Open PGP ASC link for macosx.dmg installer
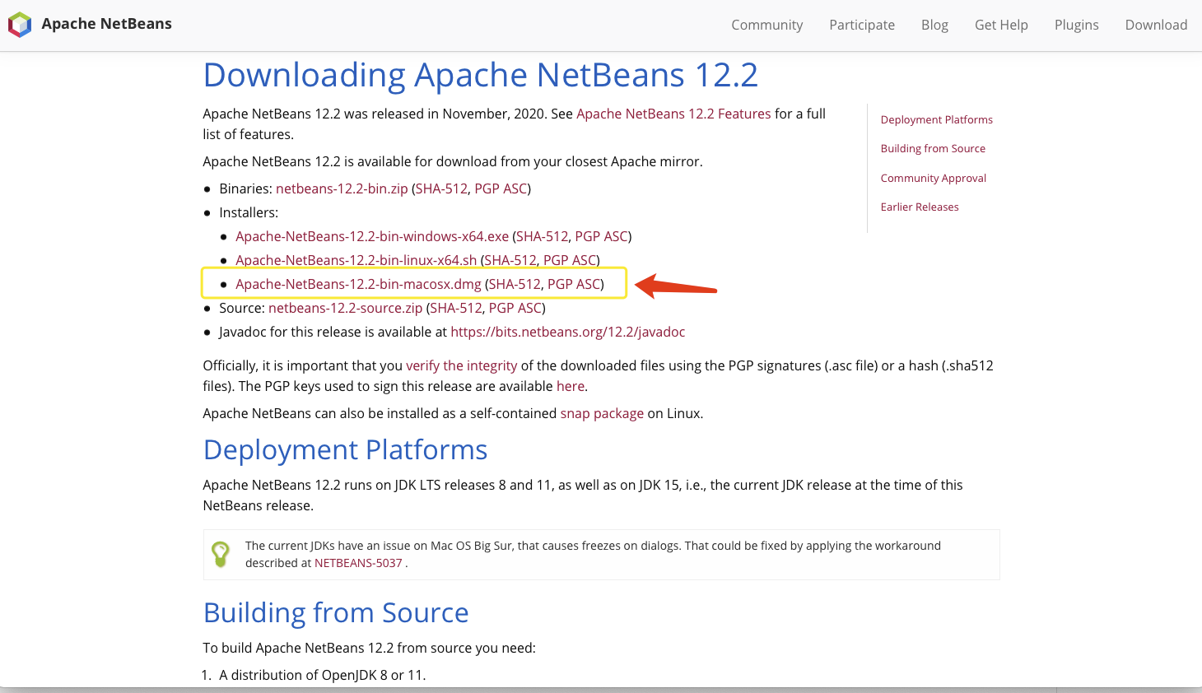The width and height of the screenshot is (1202, 693). coord(574,284)
